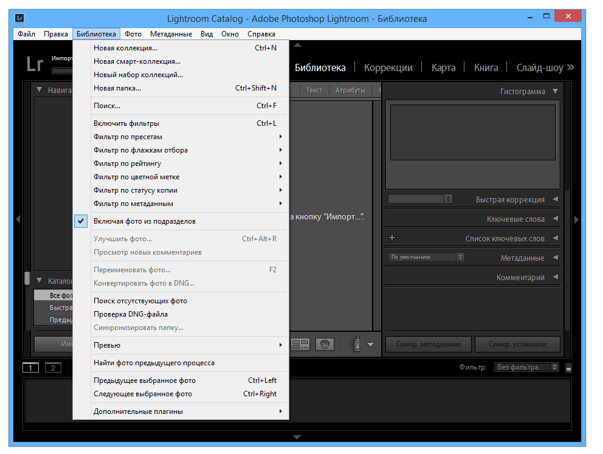Open the Справка menu

(x=261, y=34)
